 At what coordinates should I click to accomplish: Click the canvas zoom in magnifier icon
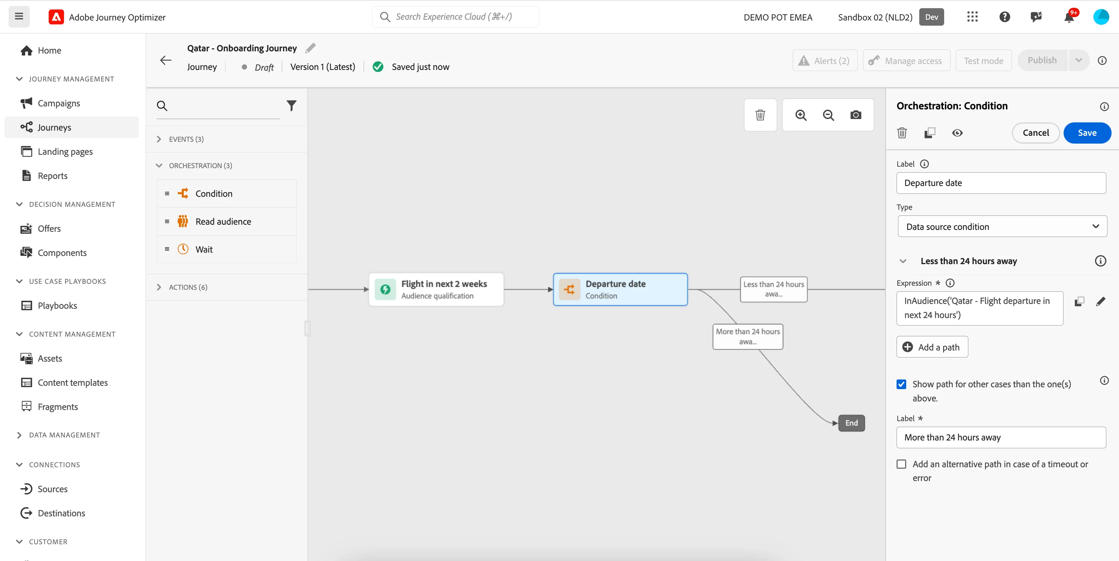[801, 115]
